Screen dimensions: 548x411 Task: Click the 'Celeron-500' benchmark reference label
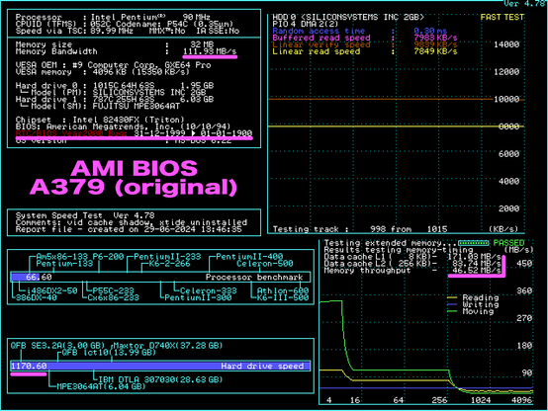coord(265,264)
